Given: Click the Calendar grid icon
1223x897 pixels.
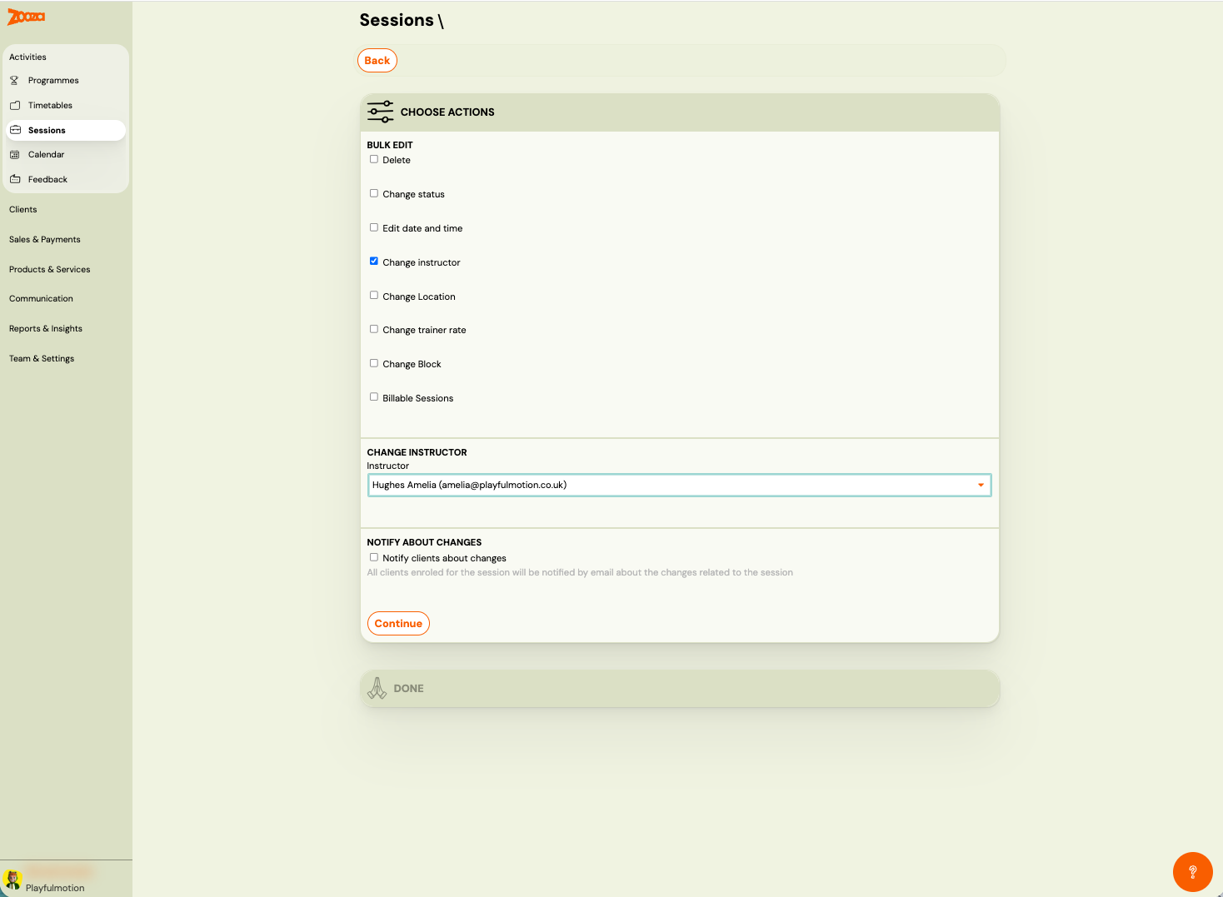Looking at the screenshot, I should point(14,155).
